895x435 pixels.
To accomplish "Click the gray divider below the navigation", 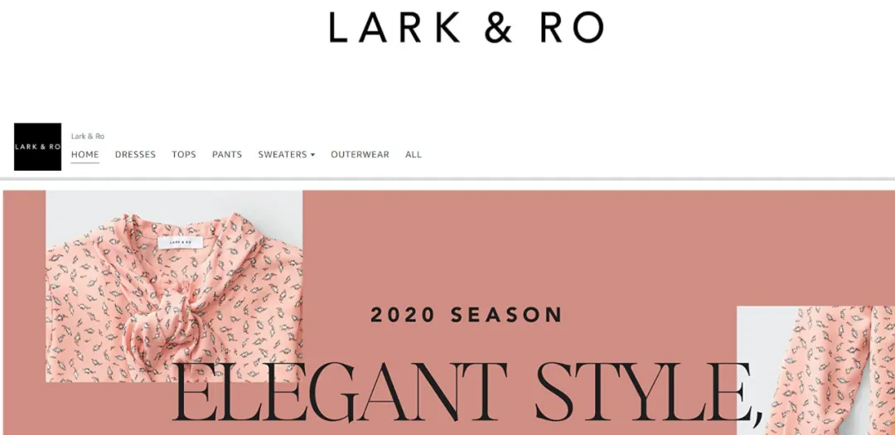I will point(447,179).
